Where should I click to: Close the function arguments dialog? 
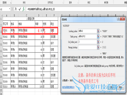122,19
